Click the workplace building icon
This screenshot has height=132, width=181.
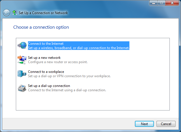point(22,73)
